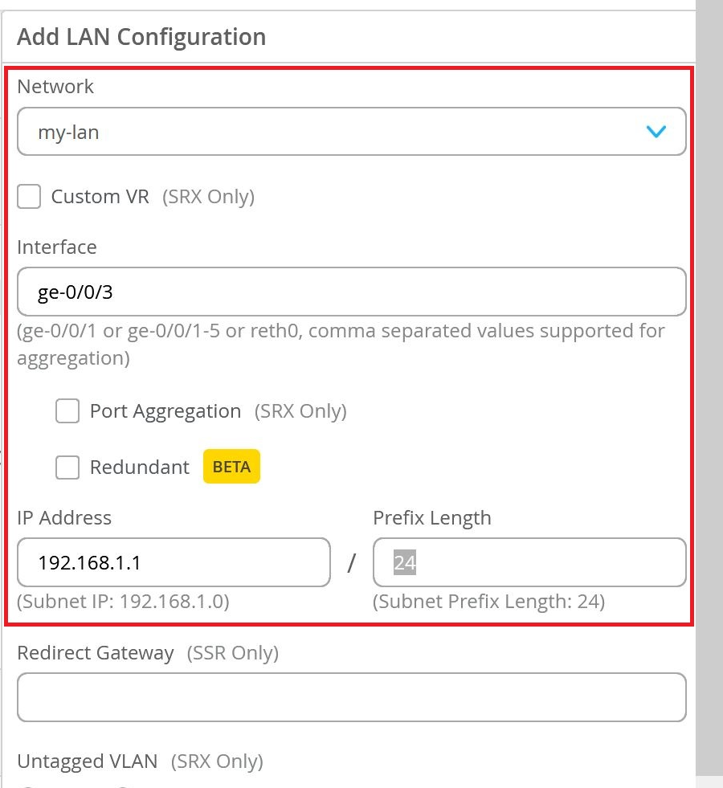Enable the Custom VR checkbox
This screenshot has width=723, height=788.
pyautogui.click(x=29, y=197)
